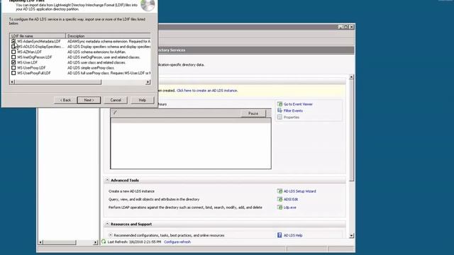Click the Filter Events icon
This screenshot has height=255, width=454.
coord(279,110)
